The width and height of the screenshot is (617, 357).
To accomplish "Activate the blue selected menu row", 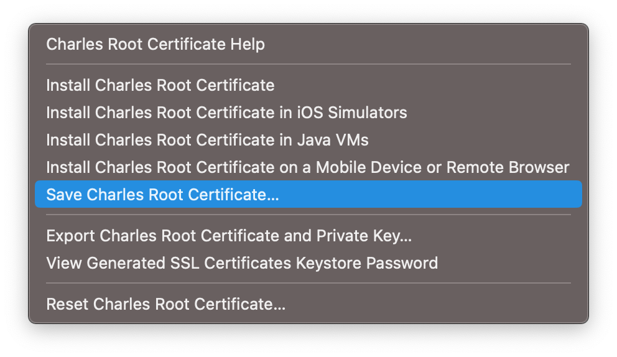I will point(308,195).
